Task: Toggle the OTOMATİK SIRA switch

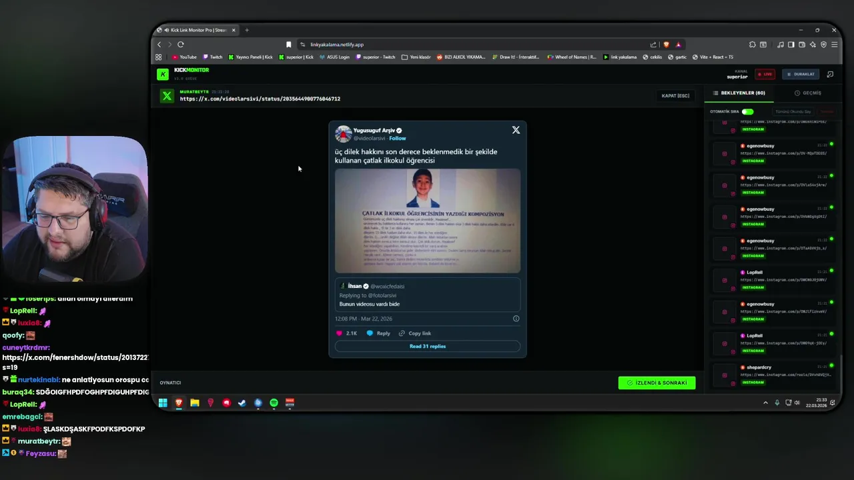Action: point(747,111)
